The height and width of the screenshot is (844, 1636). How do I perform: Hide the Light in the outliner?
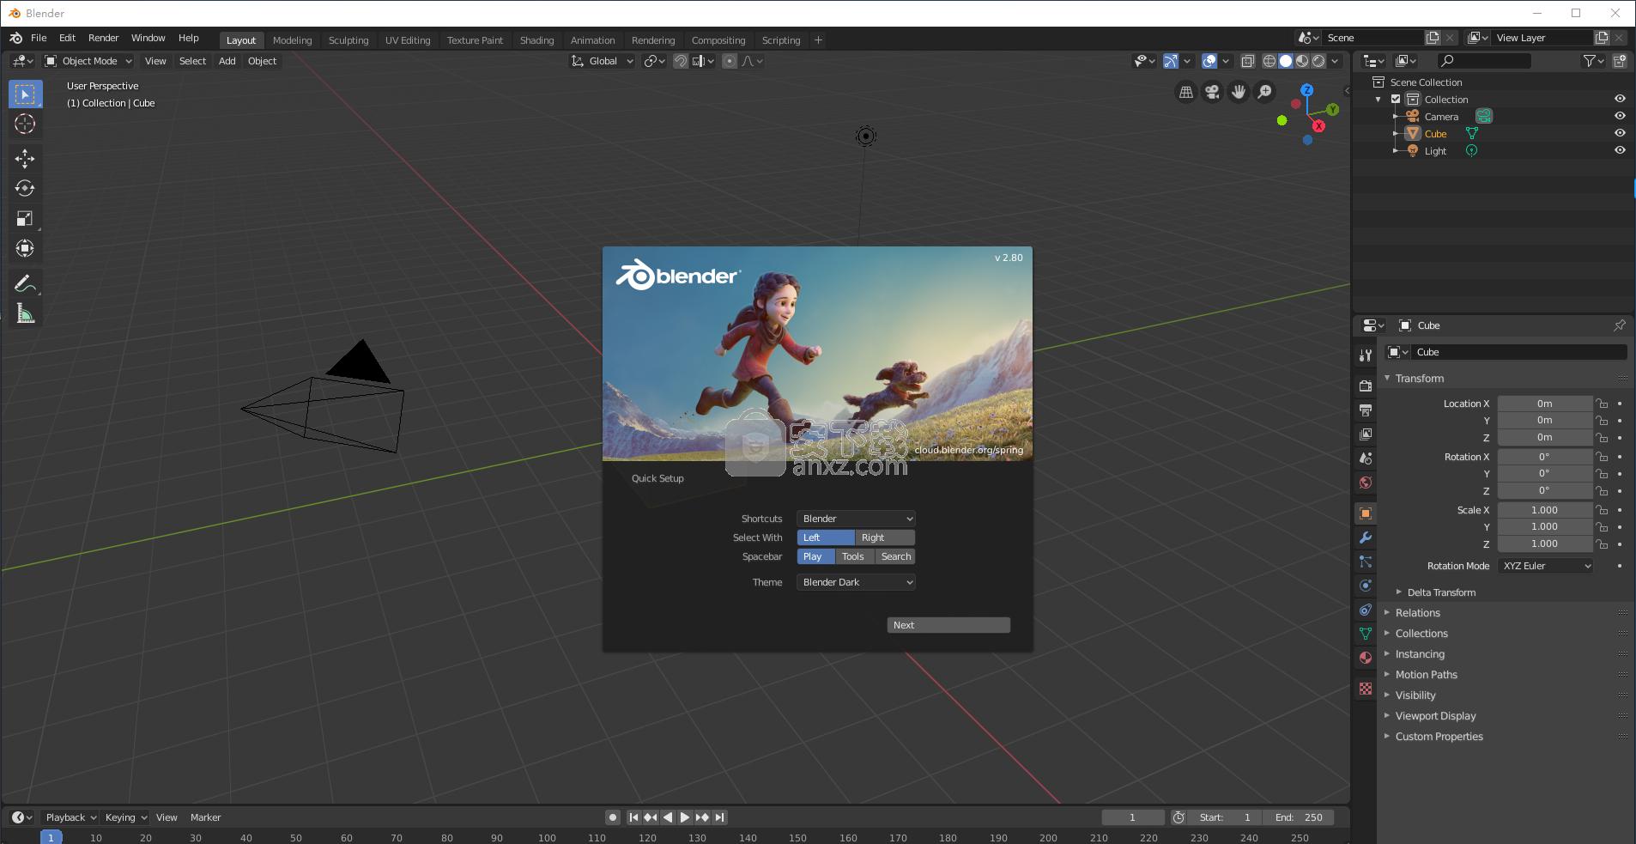pos(1620,150)
